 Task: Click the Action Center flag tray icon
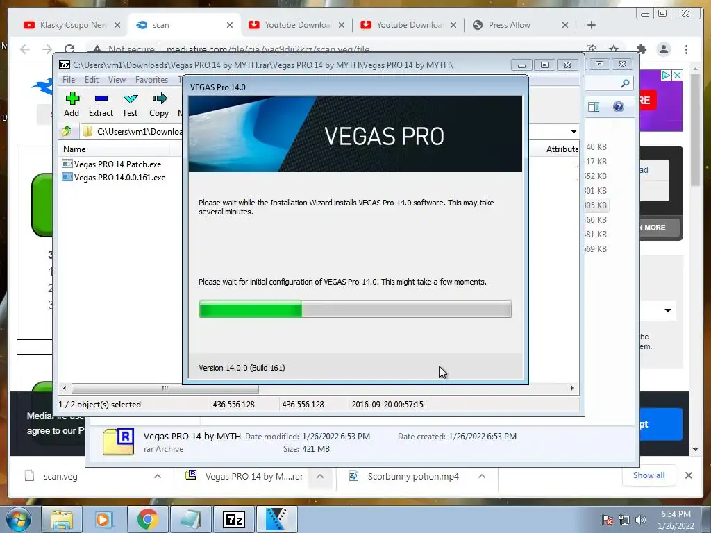[x=607, y=520]
